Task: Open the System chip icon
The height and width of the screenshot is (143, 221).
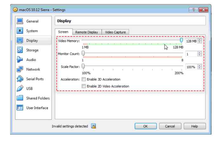Action: point(20,31)
